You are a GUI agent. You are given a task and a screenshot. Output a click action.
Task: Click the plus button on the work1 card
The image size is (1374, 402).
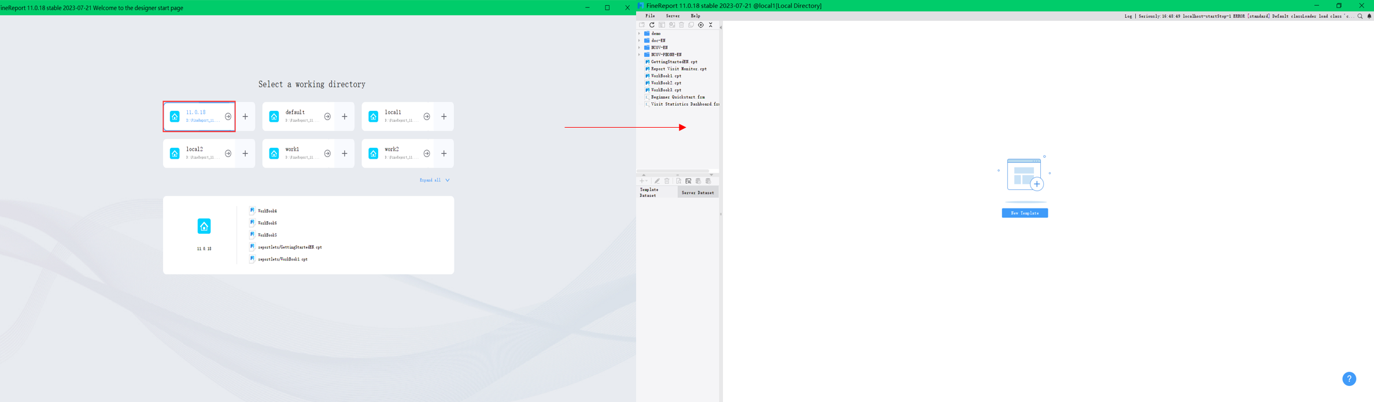pos(345,154)
